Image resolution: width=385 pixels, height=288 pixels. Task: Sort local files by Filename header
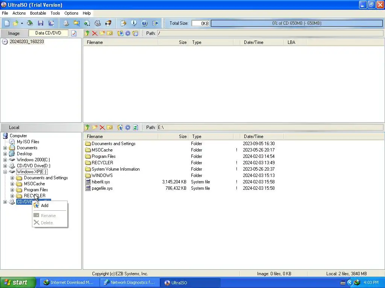pyautogui.click(x=121, y=136)
